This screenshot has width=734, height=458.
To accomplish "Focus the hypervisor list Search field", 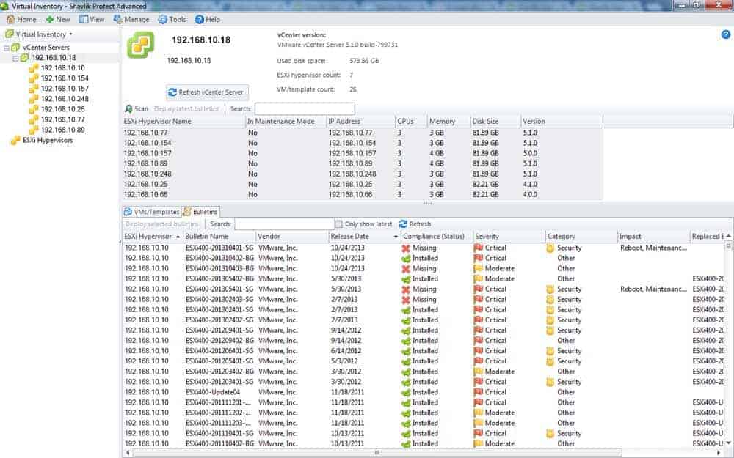I will (x=305, y=109).
